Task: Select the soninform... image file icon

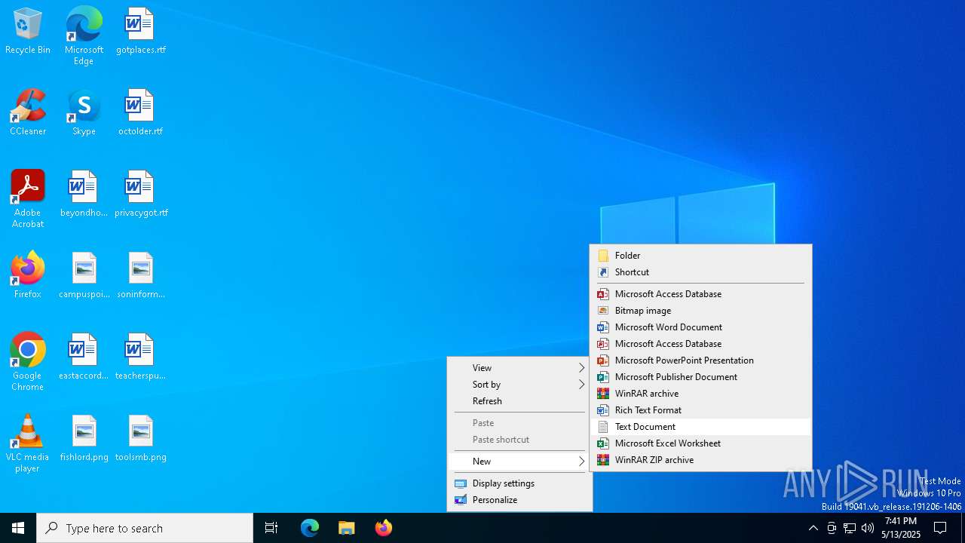Action: [140, 276]
